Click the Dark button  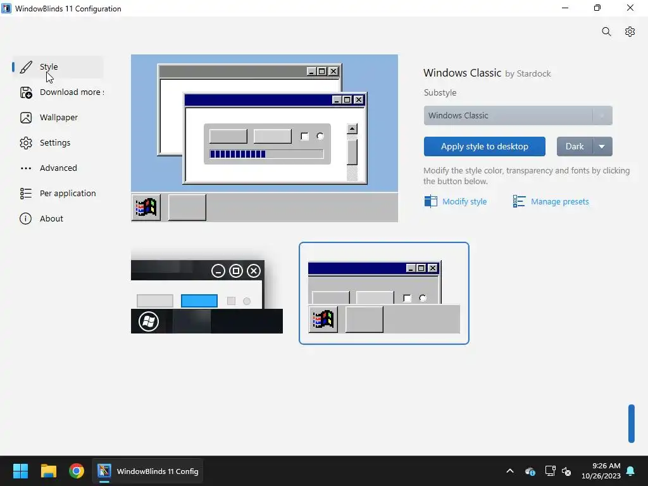pyautogui.click(x=575, y=146)
